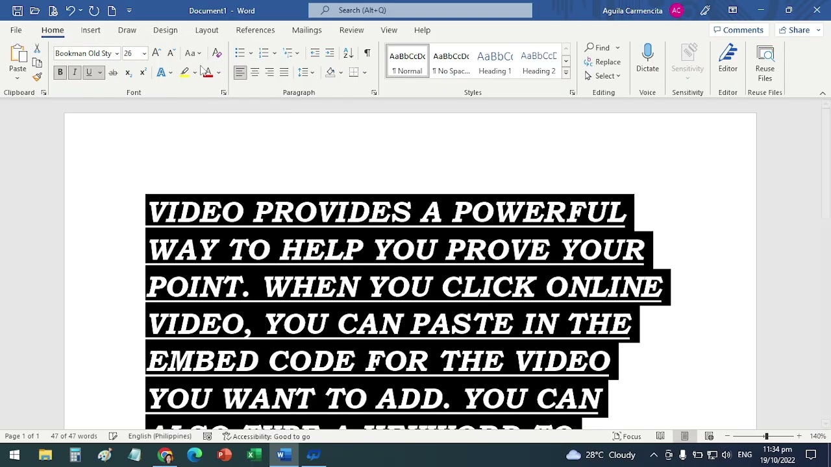Viewport: 831px width, 467px height.
Task: Increase the paragraph indent
Action: click(330, 53)
